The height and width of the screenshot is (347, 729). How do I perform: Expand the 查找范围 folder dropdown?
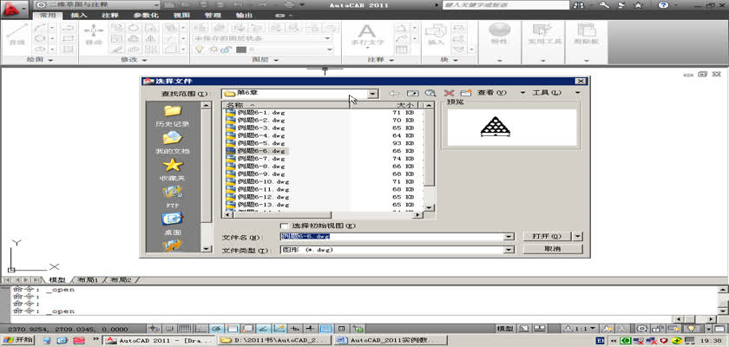coord(372,93)
